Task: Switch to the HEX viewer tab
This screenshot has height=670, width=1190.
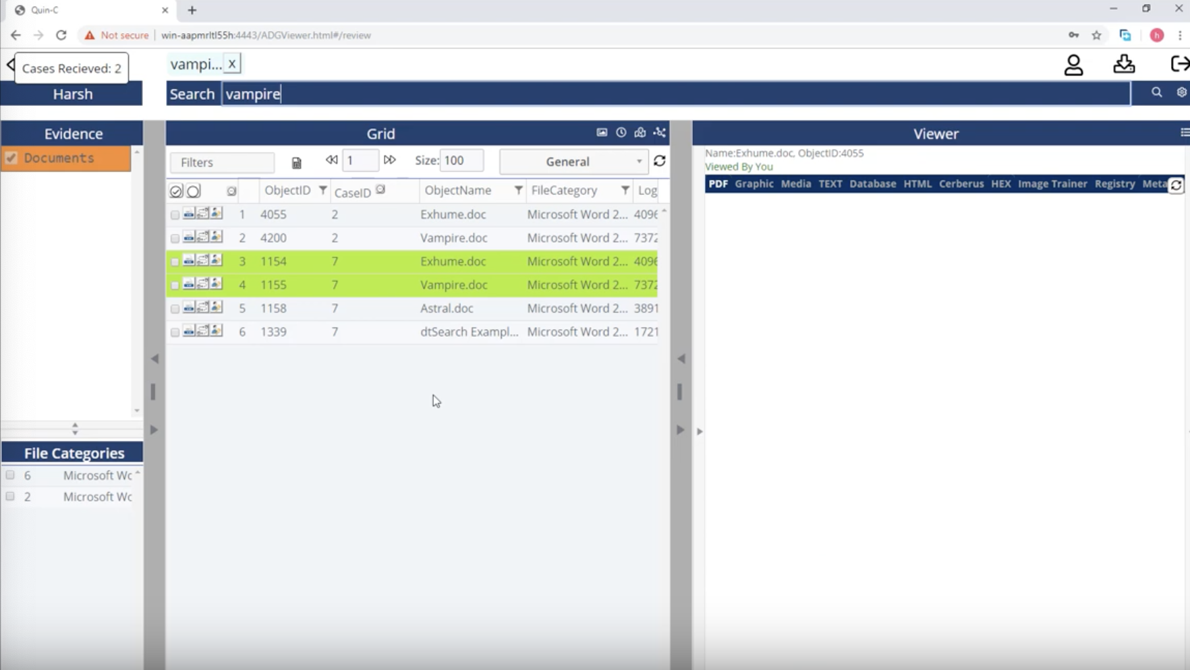Action: (x=1000, y=184)
